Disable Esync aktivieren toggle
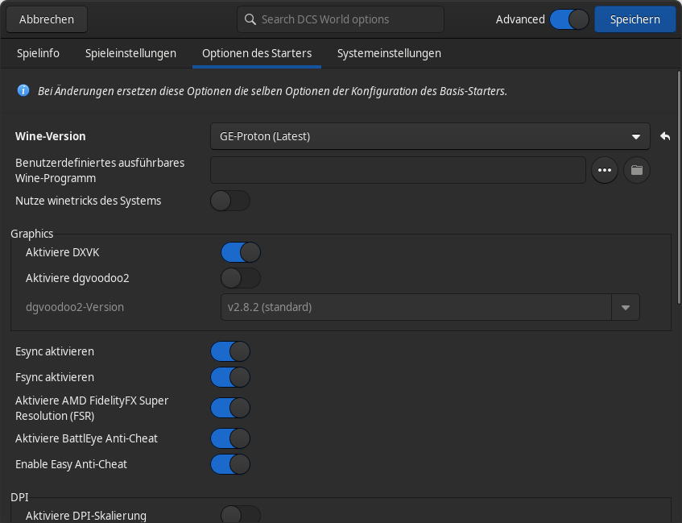This screenshot has height=523, width=682. click(230, 351)
